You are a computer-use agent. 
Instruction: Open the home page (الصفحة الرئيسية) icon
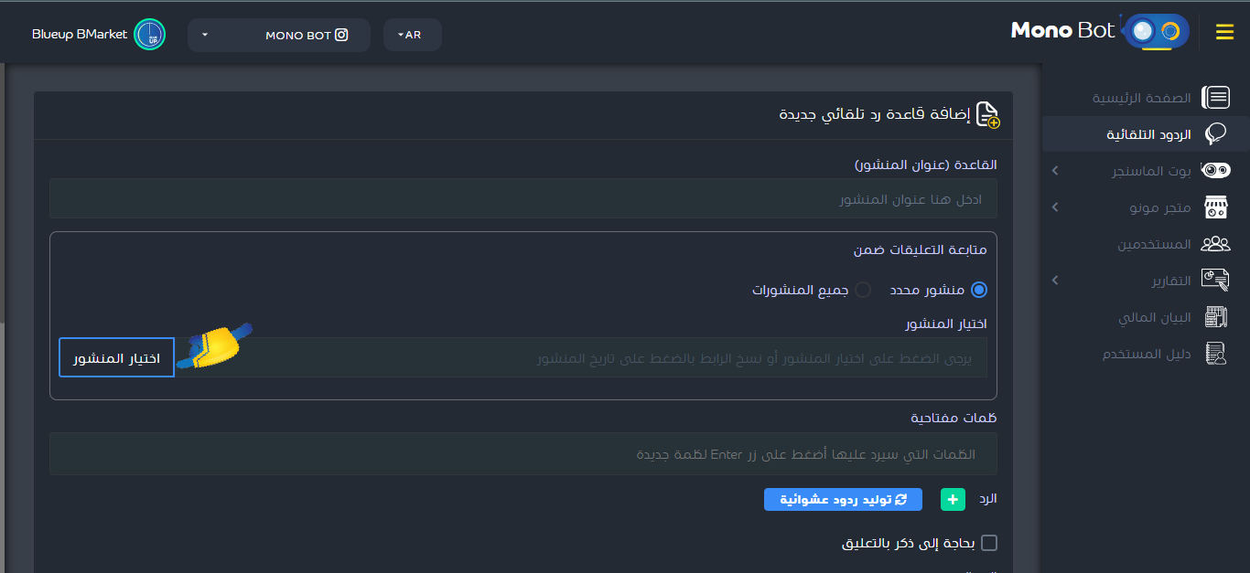[x=1216, y=97]
